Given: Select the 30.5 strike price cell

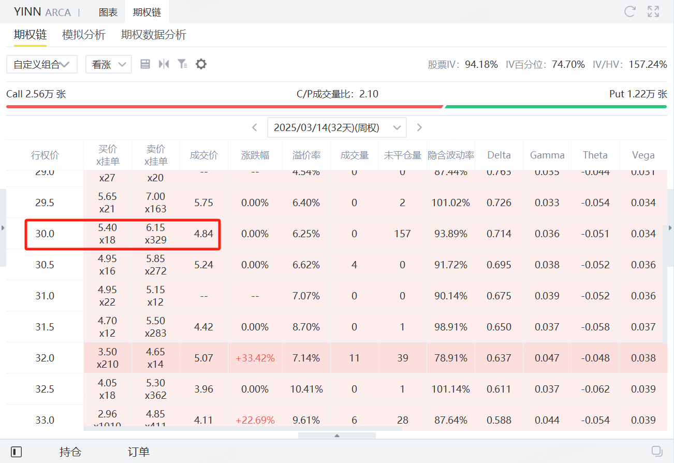Looking at the screenshot, I should [45, 265].
